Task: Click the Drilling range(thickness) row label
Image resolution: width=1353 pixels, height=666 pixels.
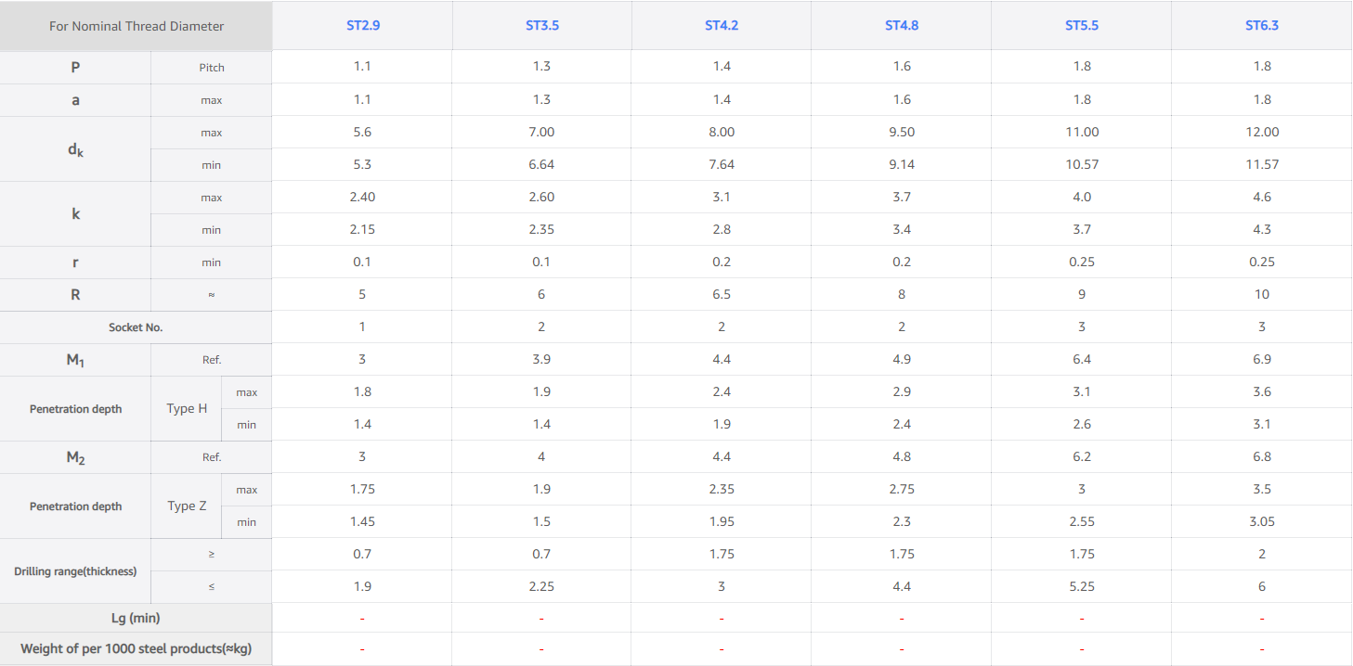Action: click(75, 571)
